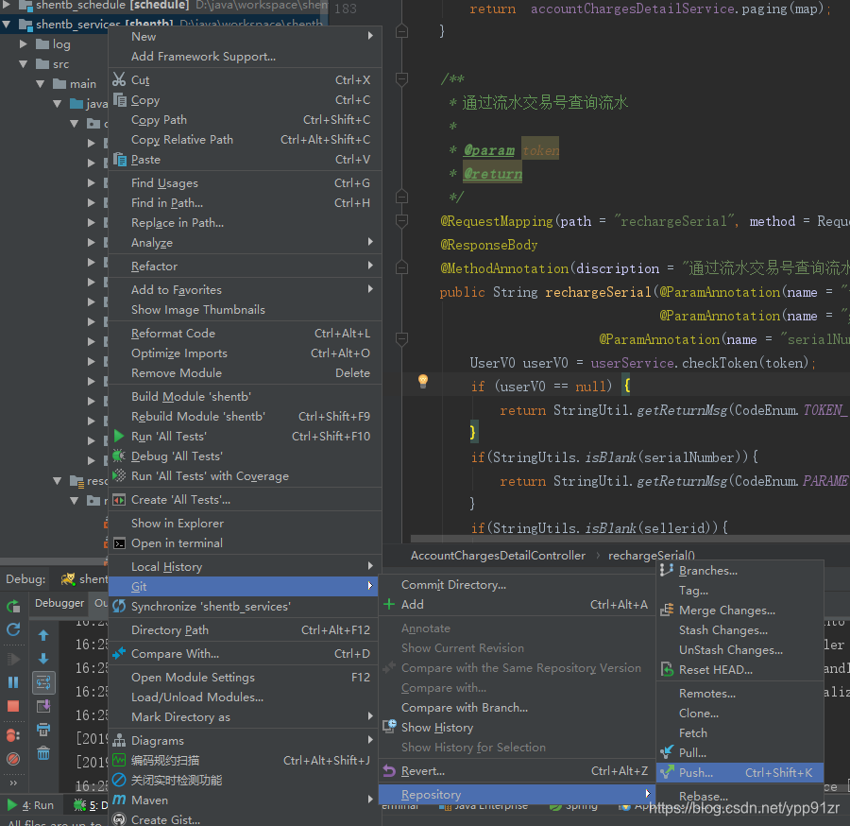
Task: Click rechargeSerial() breadcrumb
Action: (651, 556)
